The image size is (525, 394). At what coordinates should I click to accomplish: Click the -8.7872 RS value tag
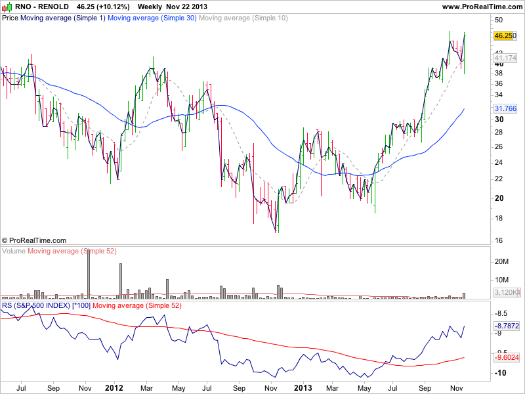(x=506, y=325)
